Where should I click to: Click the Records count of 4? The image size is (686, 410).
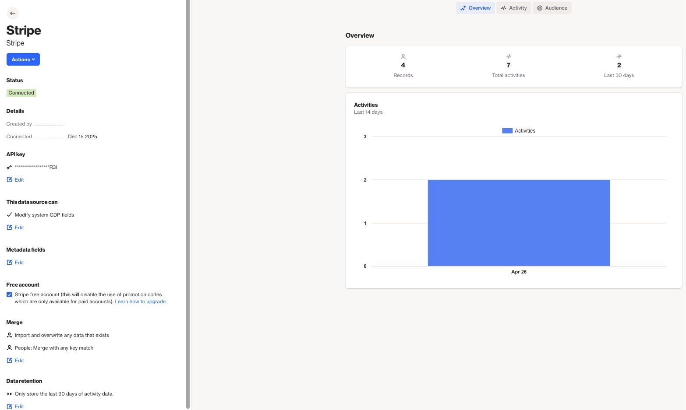point(403,65)
